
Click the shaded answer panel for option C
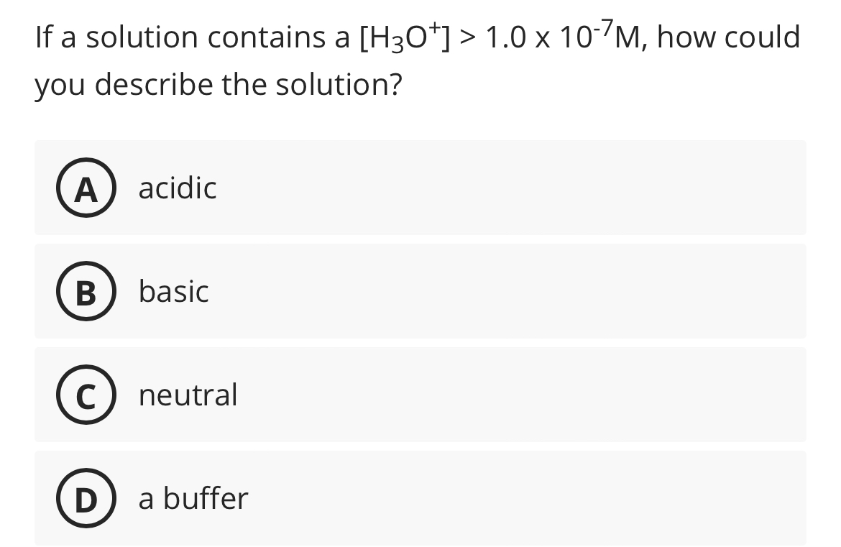pos(420,395)
